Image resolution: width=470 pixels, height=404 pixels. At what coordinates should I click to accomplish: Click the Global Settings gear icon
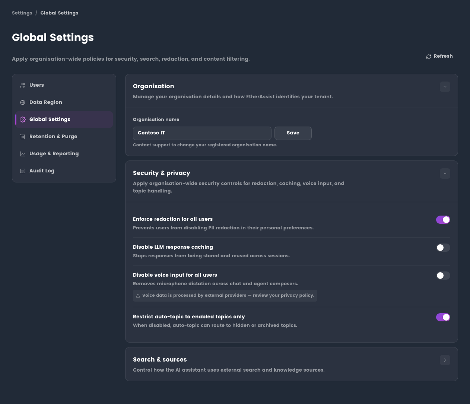click(x=23, y=120)
